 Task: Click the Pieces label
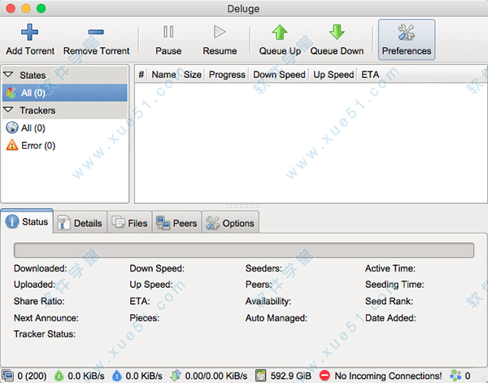(145, 318)
